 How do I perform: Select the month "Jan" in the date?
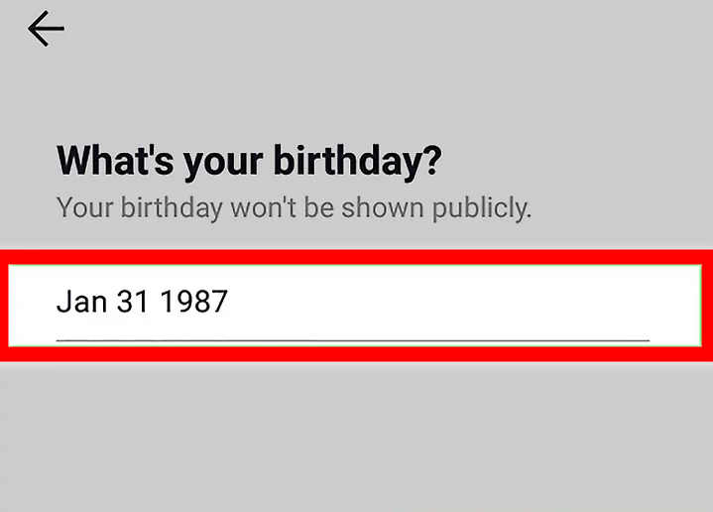(81, 302)
